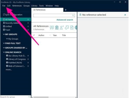Image resolution: width=129 pixels, height=98 pixels.
Task: Click the Author column sort arrow
Action: (x=50, y=35)
